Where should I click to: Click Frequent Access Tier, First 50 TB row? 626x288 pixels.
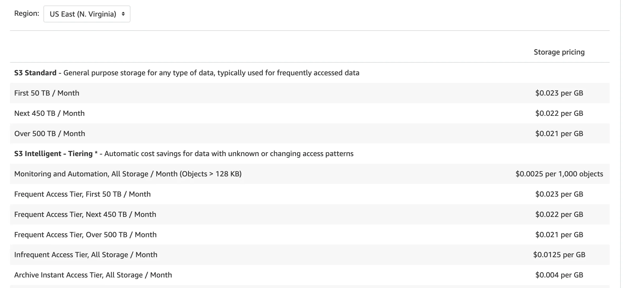82,194
